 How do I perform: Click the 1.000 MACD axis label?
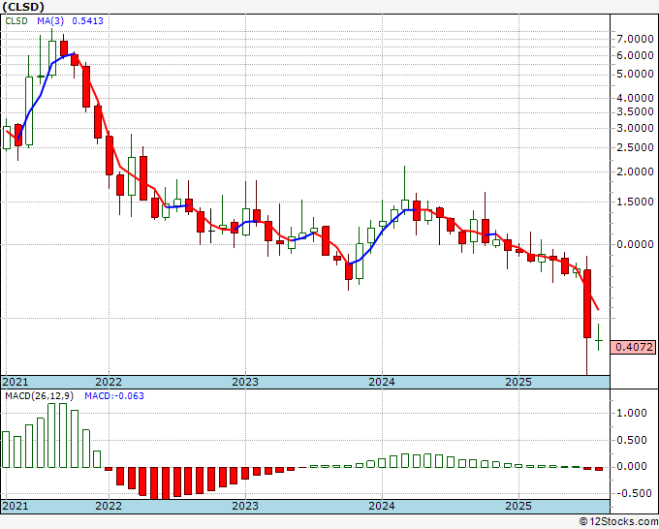coord(631,413)
